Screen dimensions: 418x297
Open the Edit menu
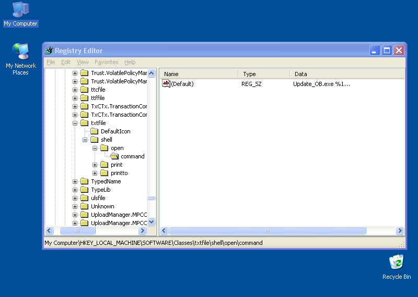click(66, 62)
